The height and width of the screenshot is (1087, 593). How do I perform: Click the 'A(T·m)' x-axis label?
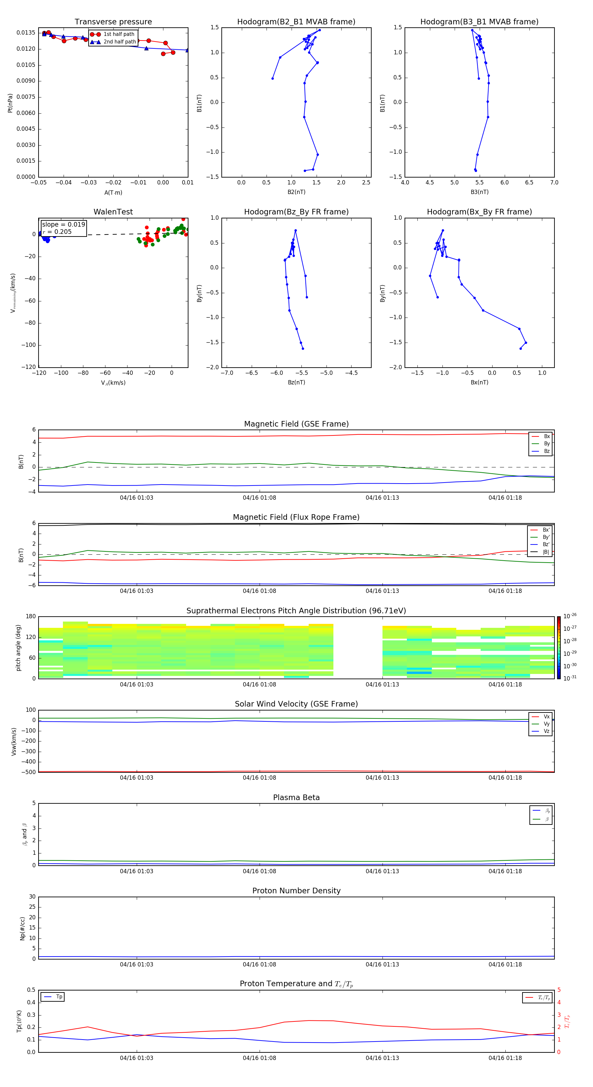(113, 193)
